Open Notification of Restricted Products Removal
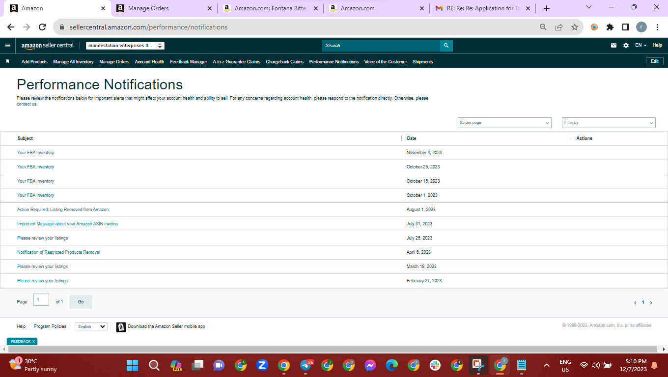The image size is (668, 377). [x=58, y=252]
